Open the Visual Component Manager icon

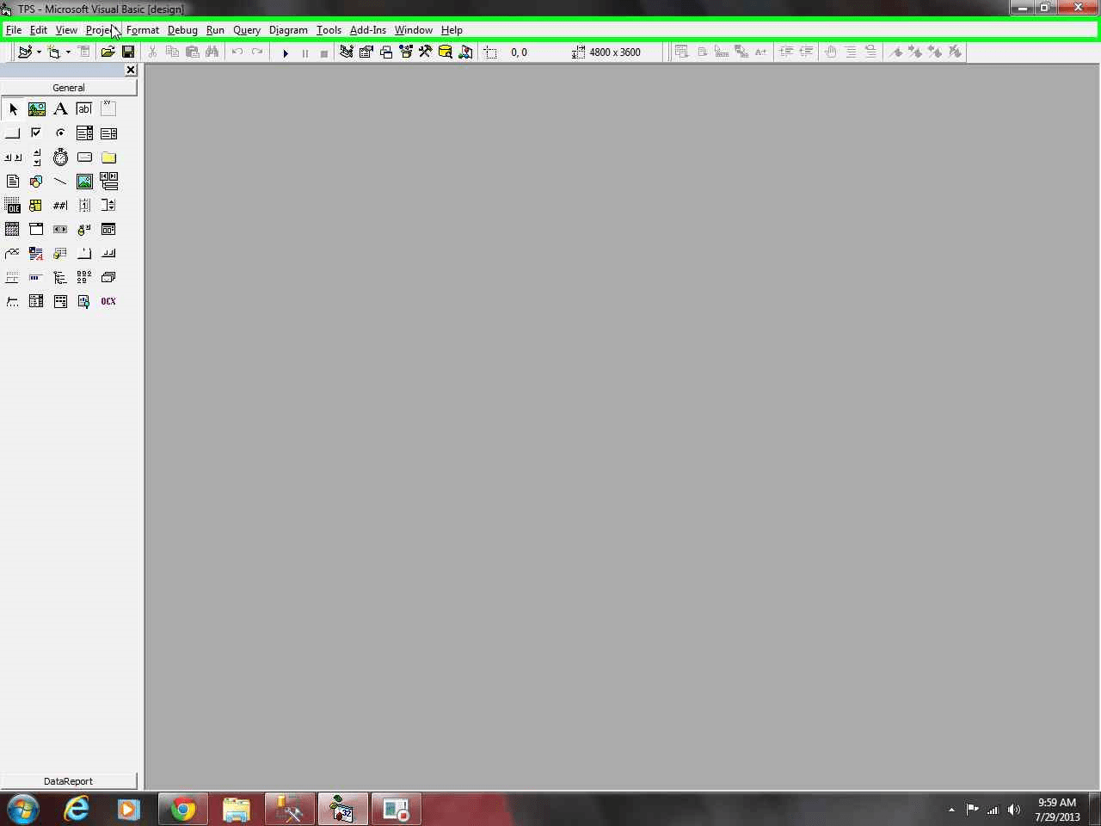(x=465, y=52)
